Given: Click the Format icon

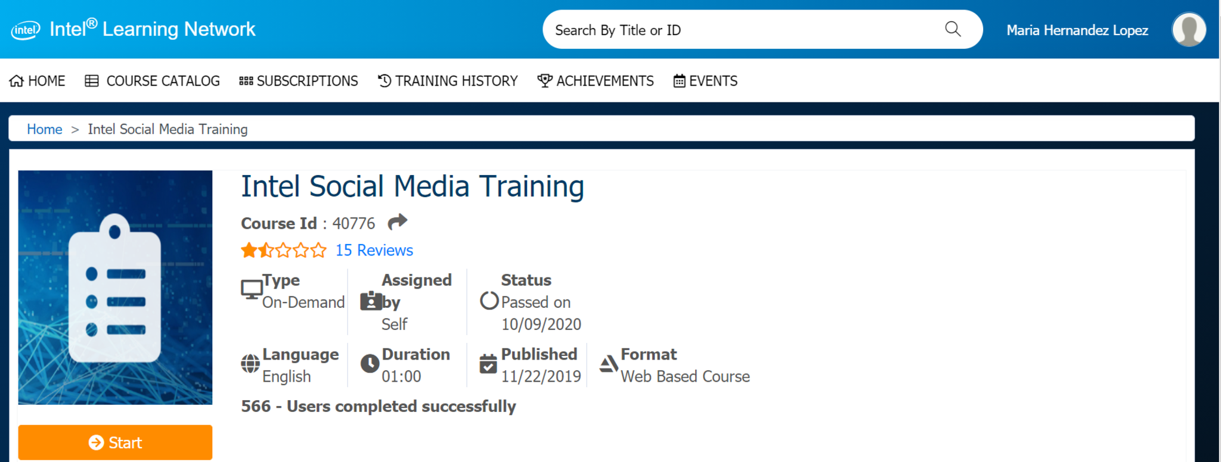Looking at the screenshot, I should 608,363.
